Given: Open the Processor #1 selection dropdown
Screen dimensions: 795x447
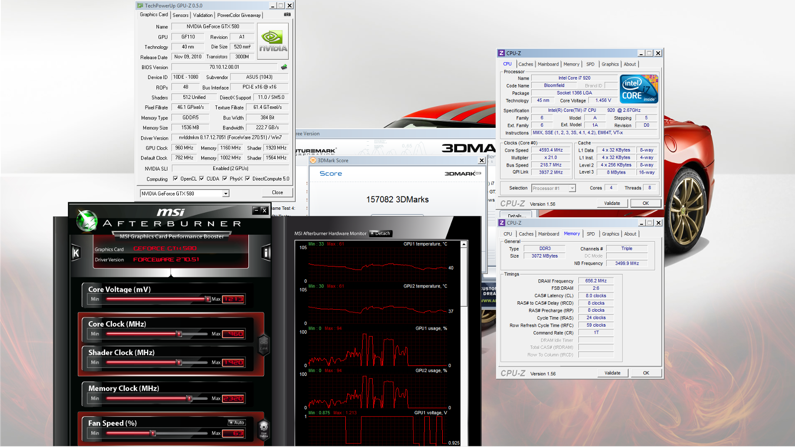Looking at the screenshot, I should 572,188.
